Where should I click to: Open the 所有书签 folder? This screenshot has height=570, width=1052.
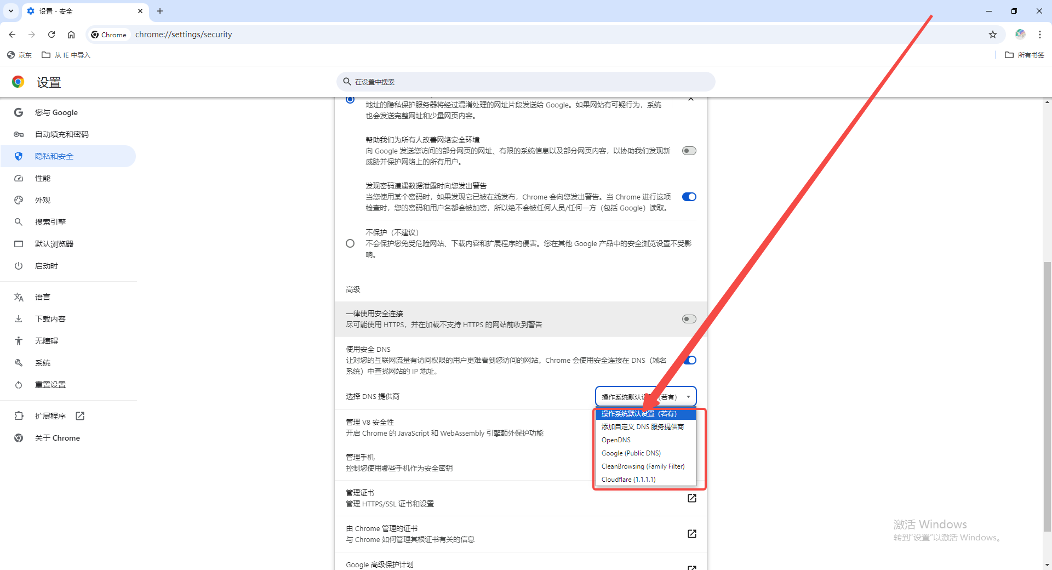[x=1025, y=55]
